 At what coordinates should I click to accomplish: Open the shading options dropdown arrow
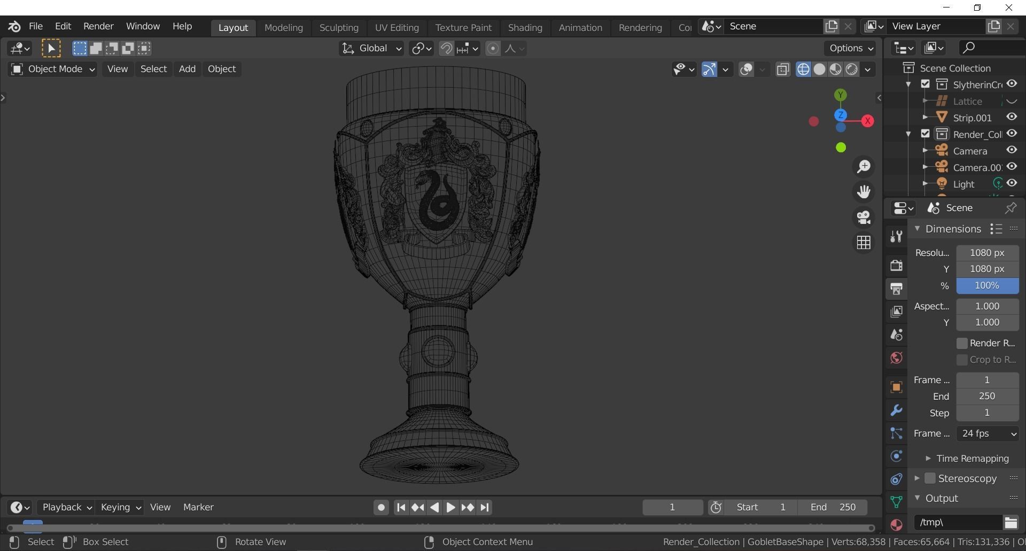click(868, 69)
